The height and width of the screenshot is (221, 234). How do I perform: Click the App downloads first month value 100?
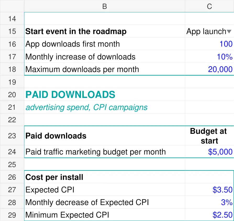(210, 44)
